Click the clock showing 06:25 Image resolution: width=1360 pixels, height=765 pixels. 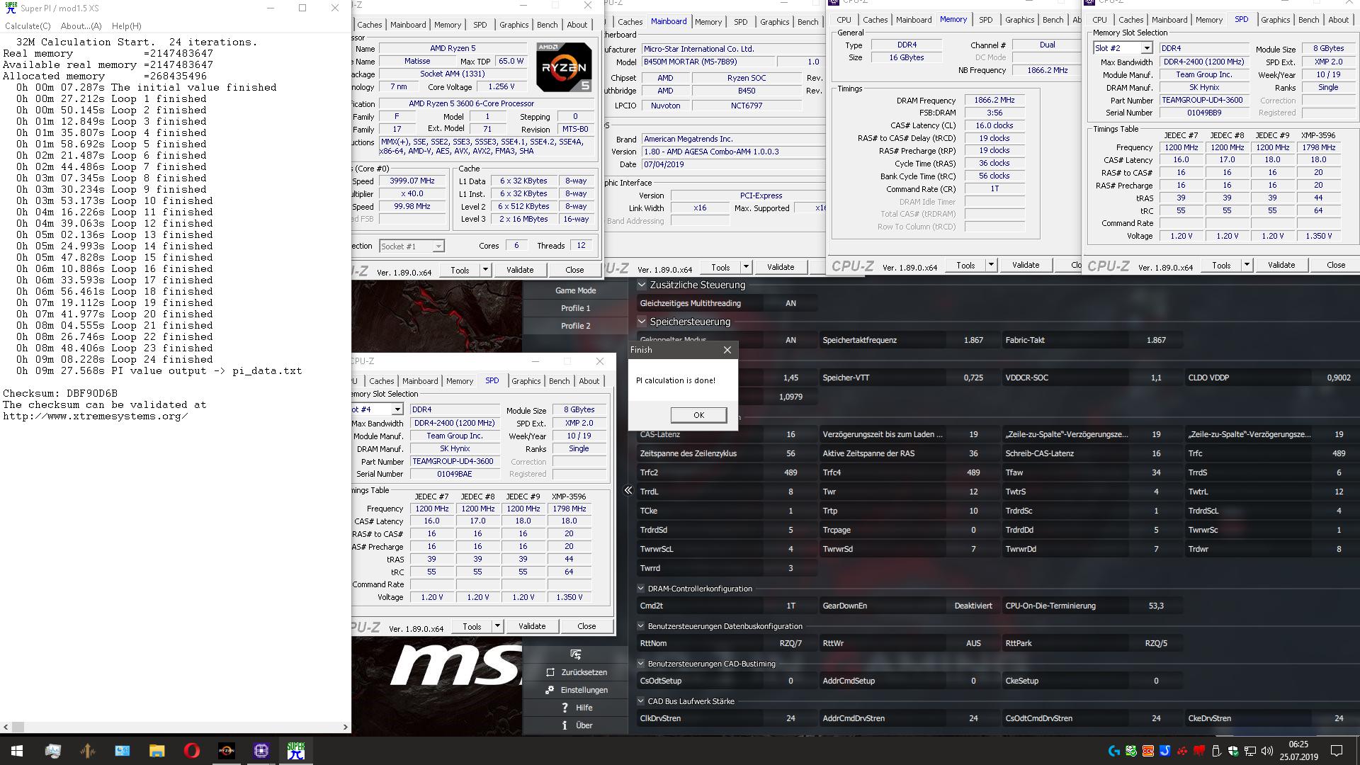[1298, 744]
